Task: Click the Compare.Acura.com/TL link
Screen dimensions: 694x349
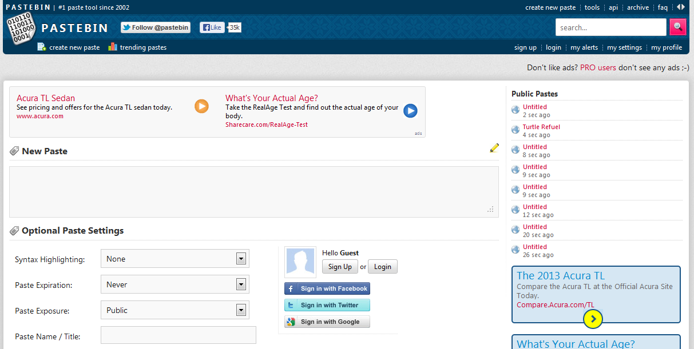Action: [556, 304]
